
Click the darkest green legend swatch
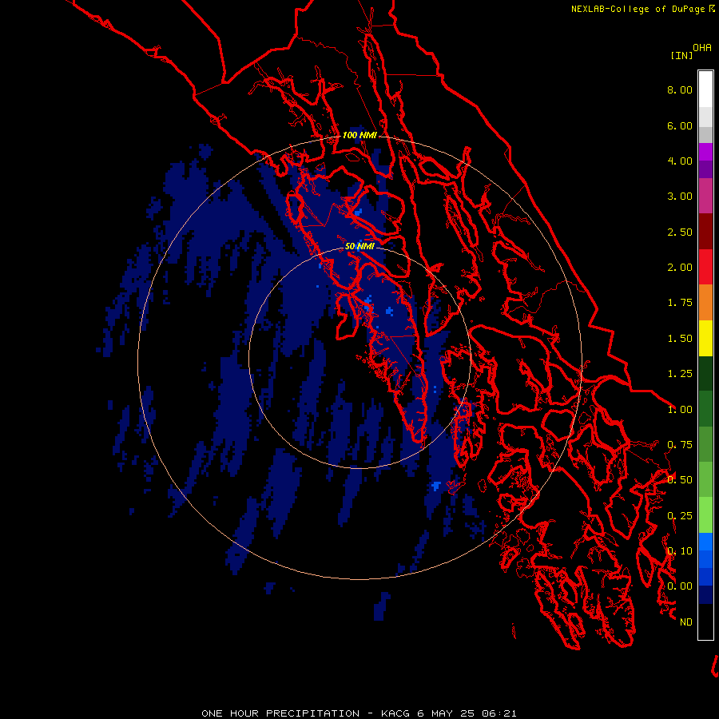pos(705,373)
